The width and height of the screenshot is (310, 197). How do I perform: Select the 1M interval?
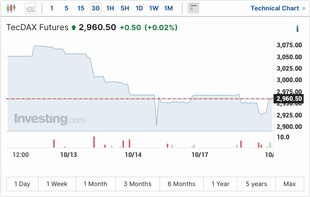coord(168,8)
